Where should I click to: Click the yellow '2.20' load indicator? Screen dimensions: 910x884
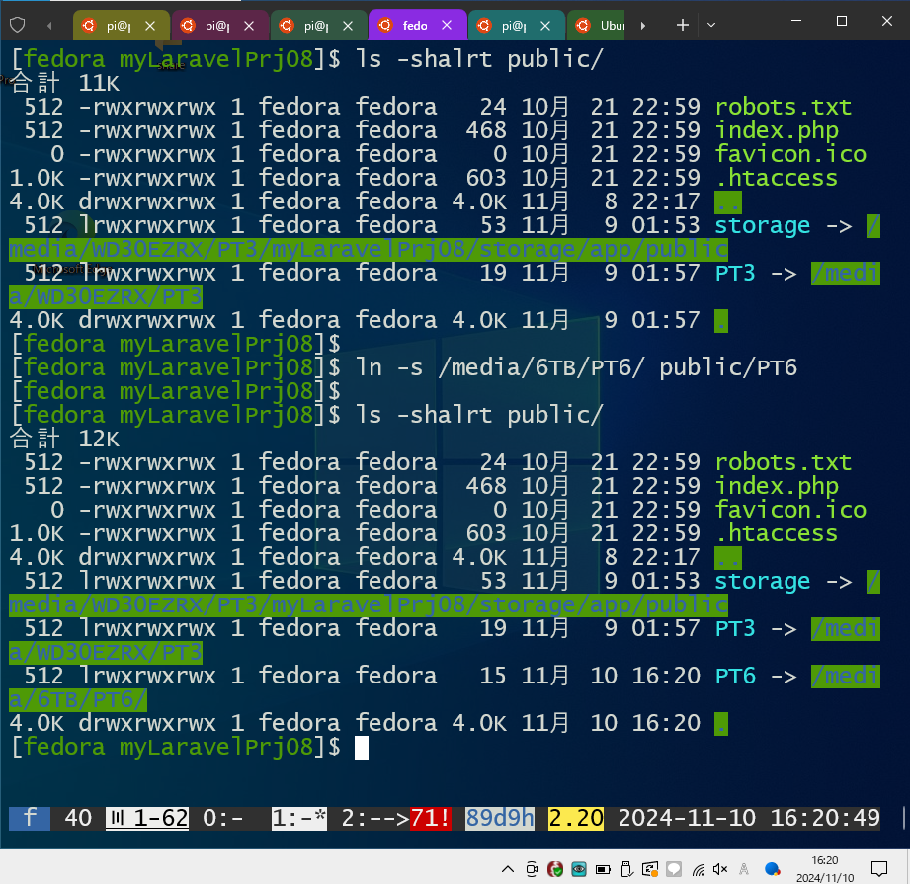point(576,818)
